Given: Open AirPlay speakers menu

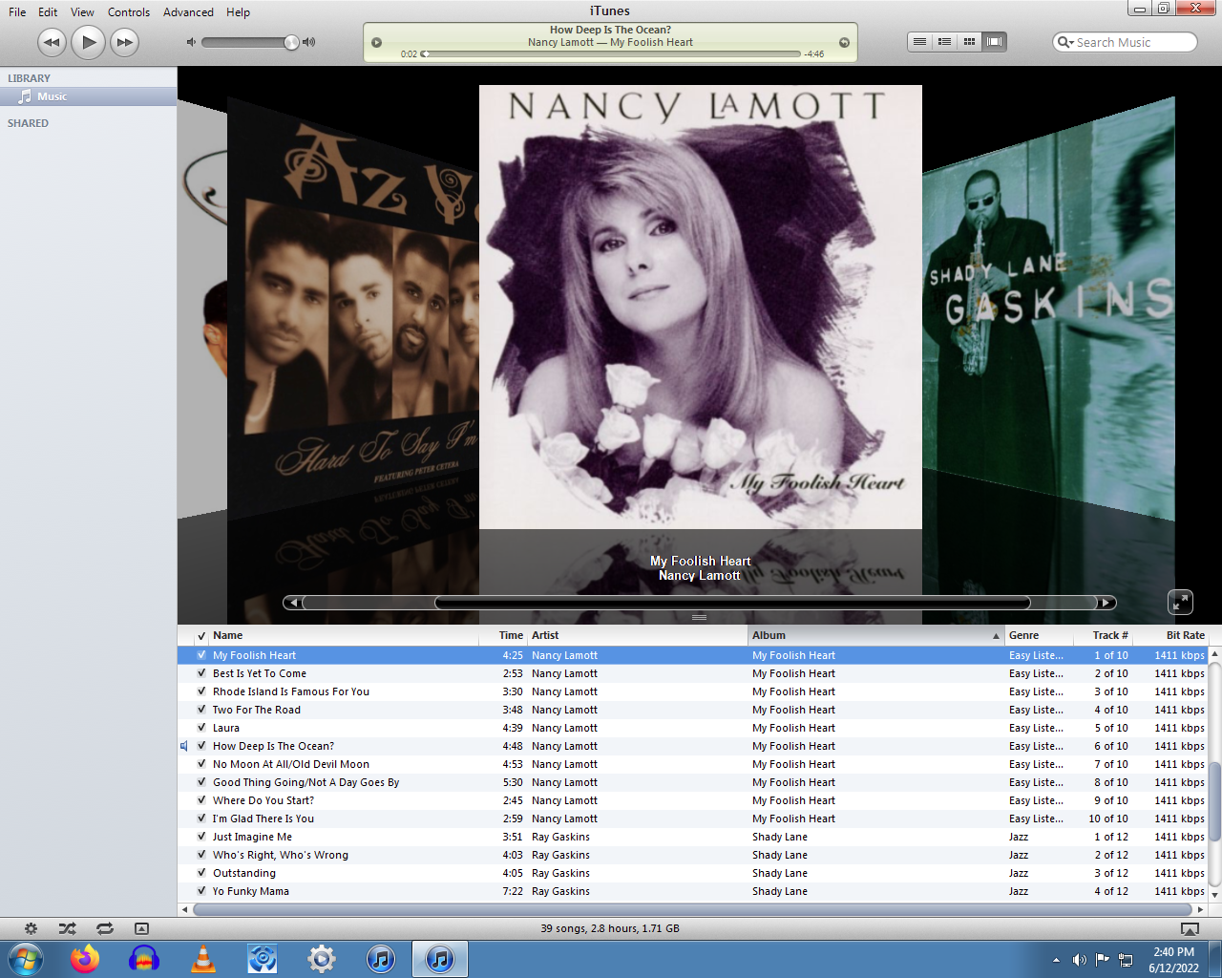Looking at the screenshot, I should pos(1190,928).
